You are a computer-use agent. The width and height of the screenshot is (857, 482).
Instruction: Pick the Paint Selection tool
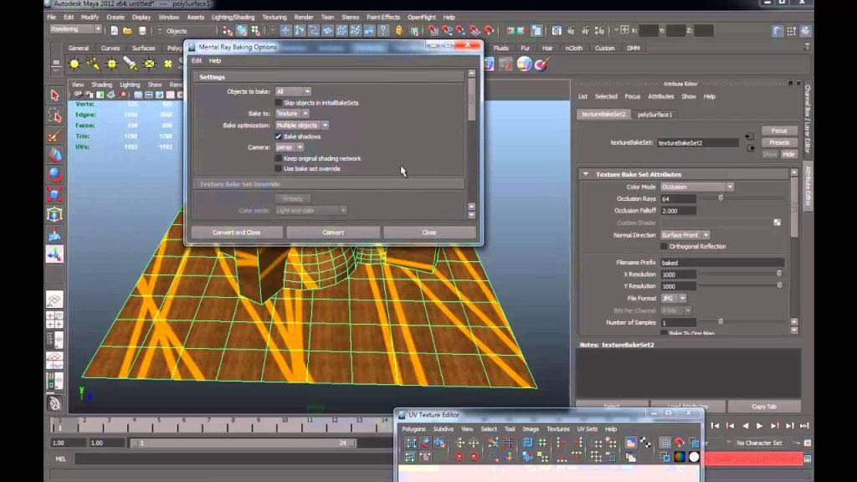54,136
